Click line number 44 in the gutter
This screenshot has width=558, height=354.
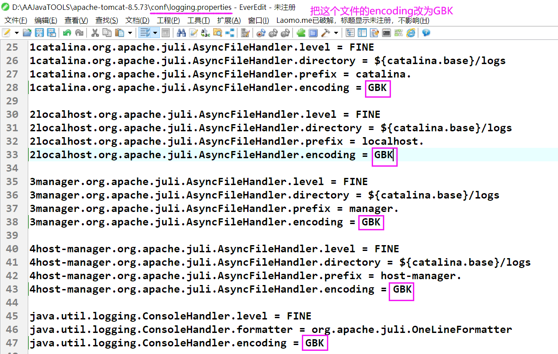coord(13,303)
